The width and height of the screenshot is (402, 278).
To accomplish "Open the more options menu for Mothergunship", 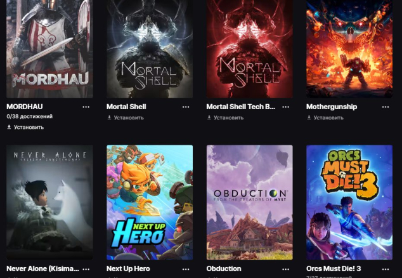I will click(386, 107).
